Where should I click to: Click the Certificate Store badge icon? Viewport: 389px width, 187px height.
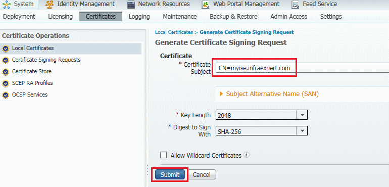tap(5, 72)
